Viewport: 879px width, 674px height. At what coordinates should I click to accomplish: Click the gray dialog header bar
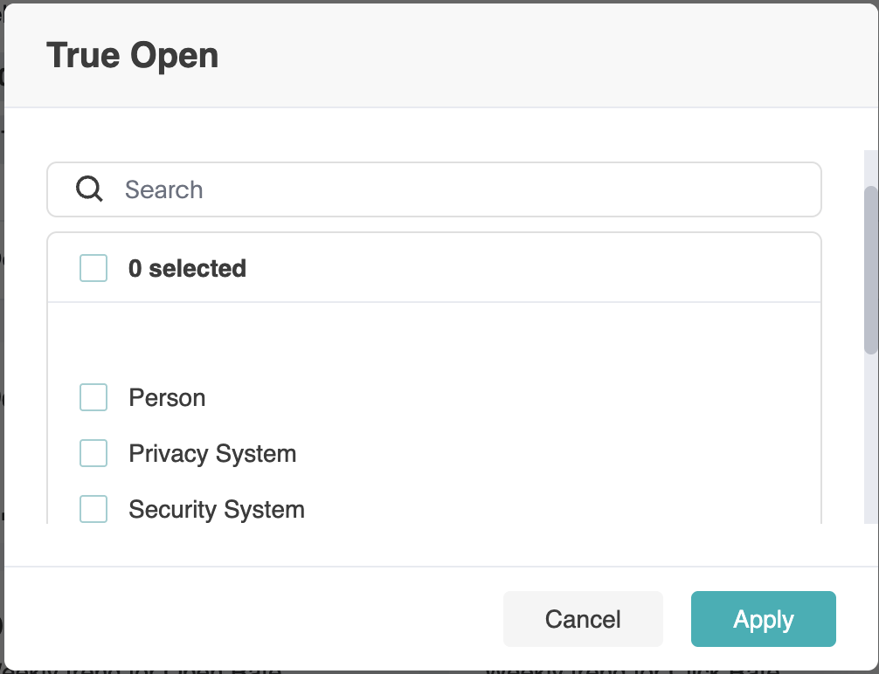441,55
